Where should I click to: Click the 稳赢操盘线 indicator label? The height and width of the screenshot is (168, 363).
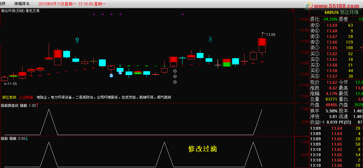9,105
